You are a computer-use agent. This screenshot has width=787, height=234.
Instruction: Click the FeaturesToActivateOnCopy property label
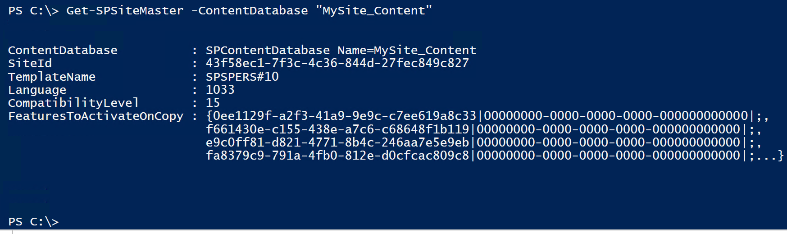click(96, 116)
